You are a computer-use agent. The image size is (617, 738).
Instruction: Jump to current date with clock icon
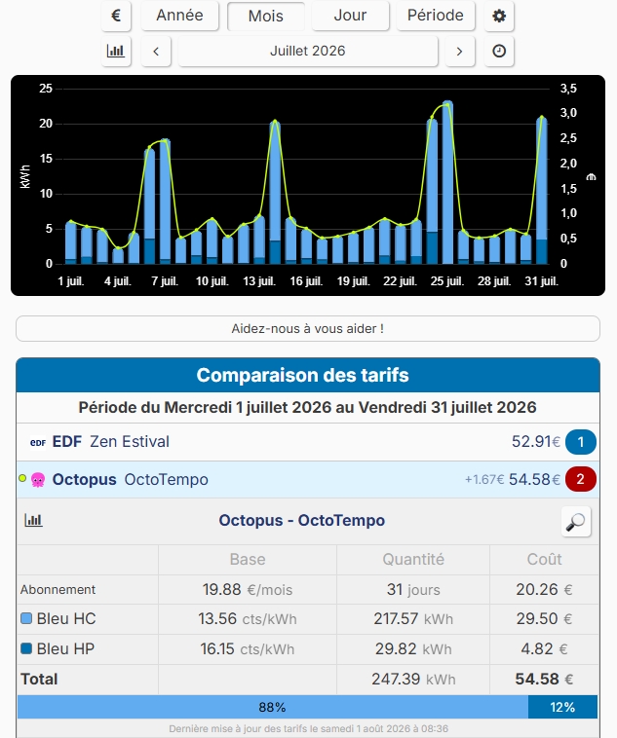point(499,51)
